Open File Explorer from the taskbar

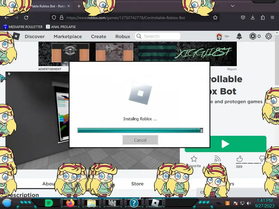[92, 203]
